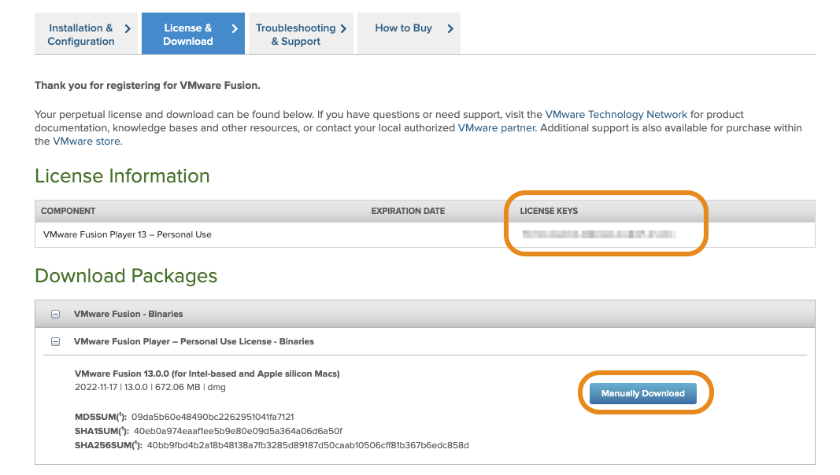Open the VMware partner link

tap(496, 128)
